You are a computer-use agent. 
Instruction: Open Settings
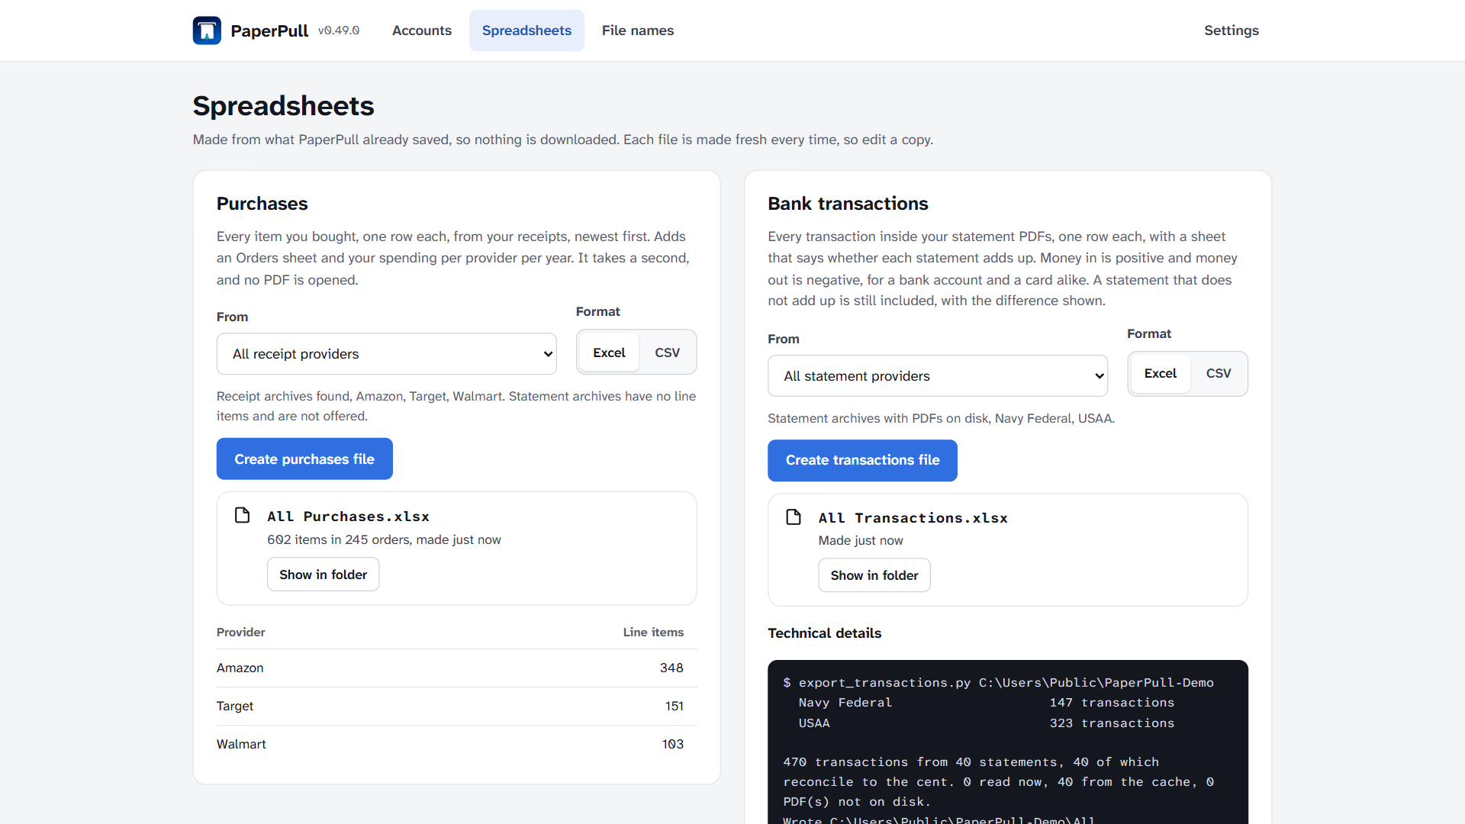tap(1232, 31)
